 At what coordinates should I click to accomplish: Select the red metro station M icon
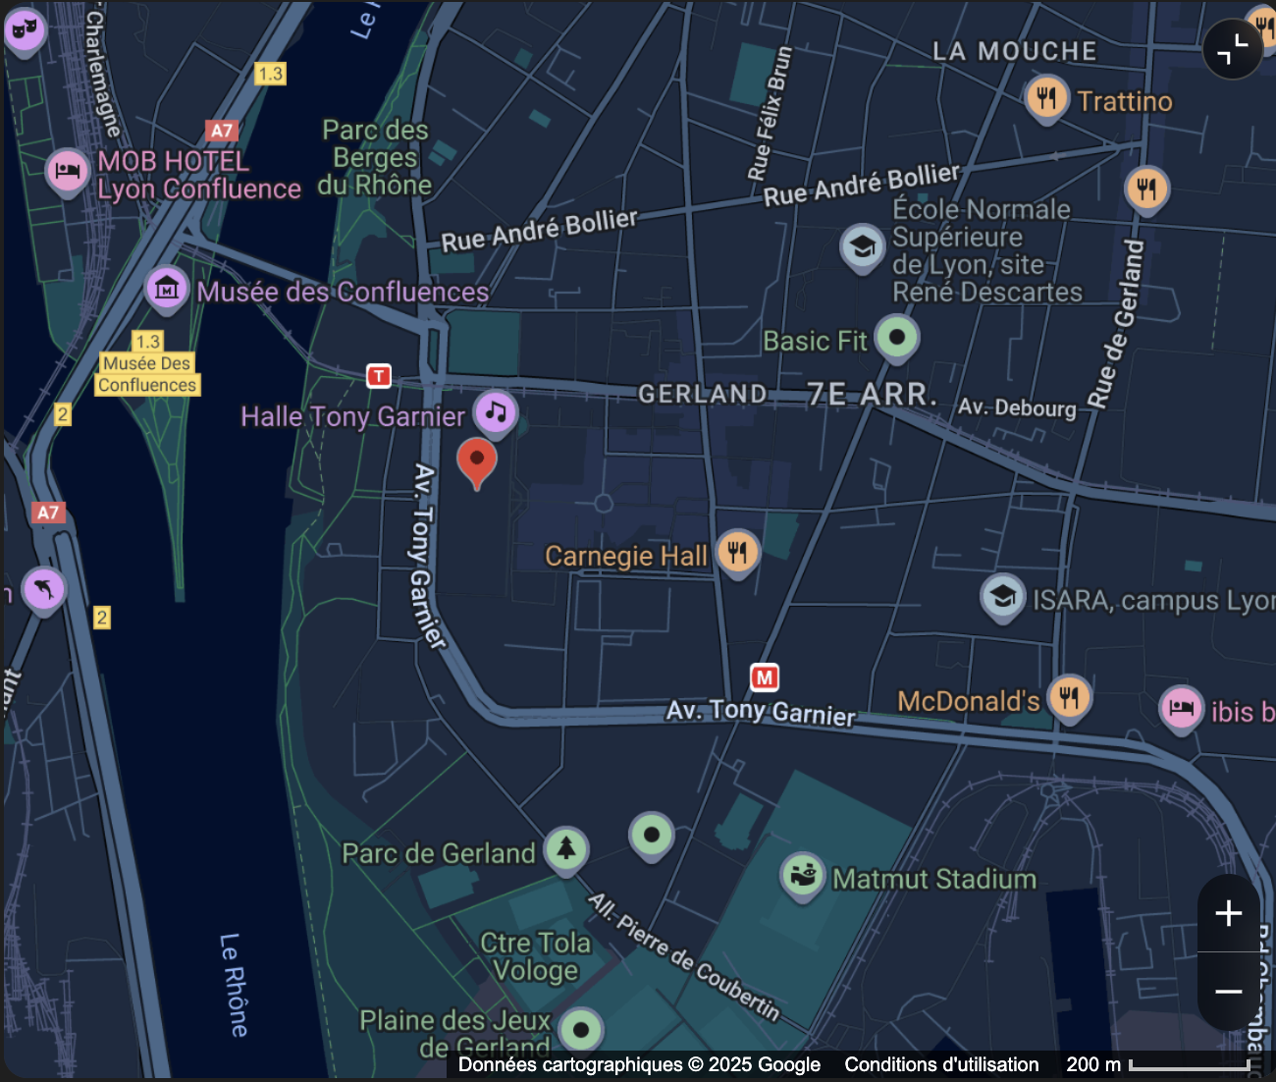coord(765,676)
